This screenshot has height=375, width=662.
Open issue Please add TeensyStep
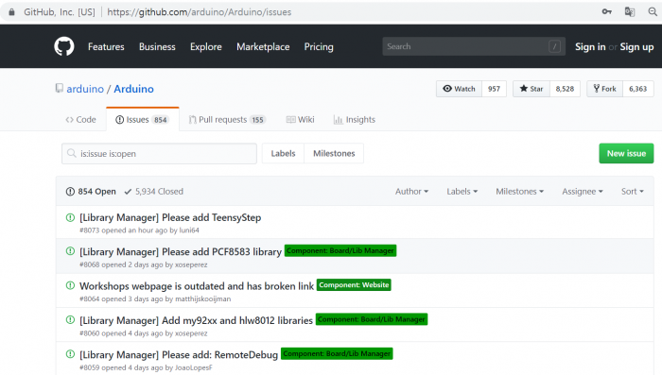pyautogui.click(x=170, y=217)
